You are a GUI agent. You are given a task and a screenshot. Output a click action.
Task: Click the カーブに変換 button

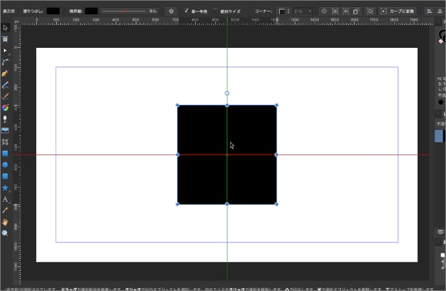(398, 11)
